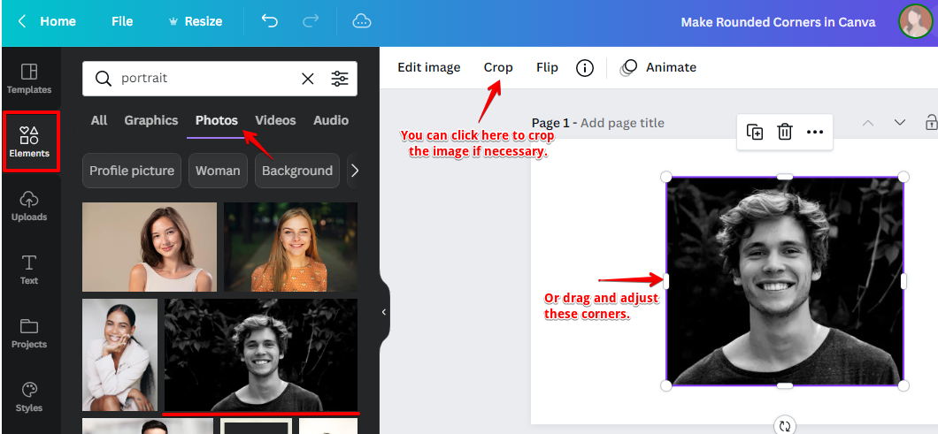Click the undo arrow icon

pyautogui.click(x=270, y=21)
